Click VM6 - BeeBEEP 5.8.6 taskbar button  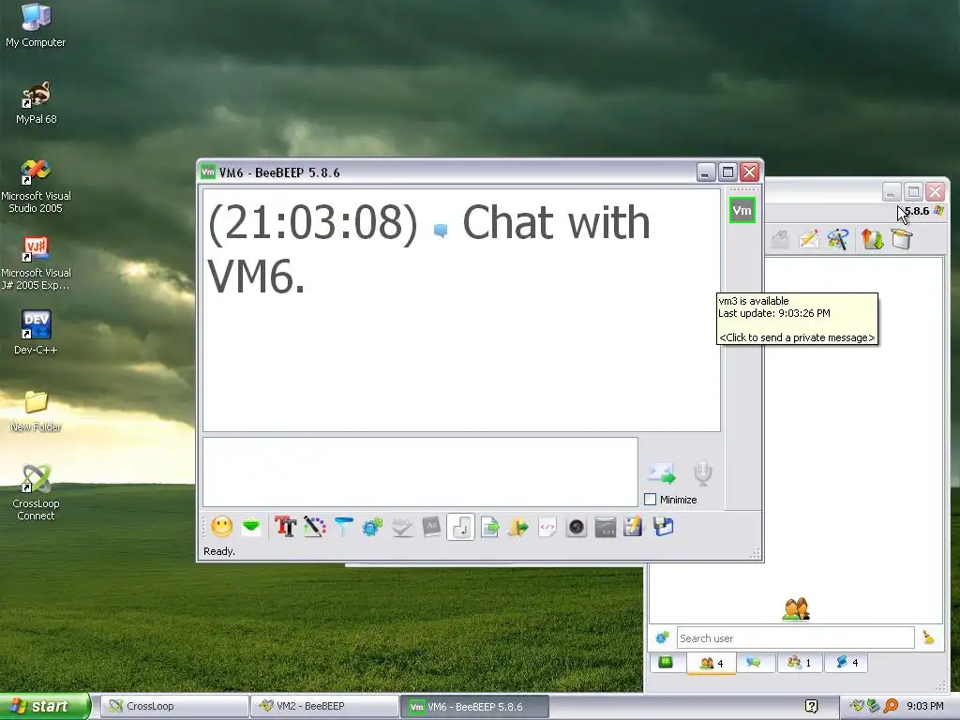coord(475,707)
